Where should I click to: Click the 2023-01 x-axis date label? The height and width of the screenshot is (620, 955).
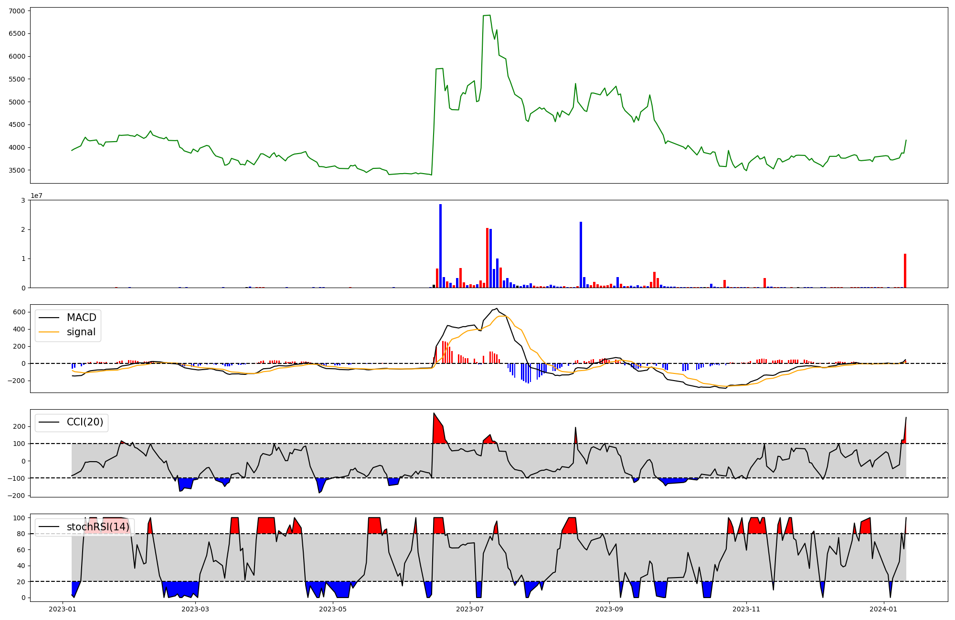(x=63, y=609)
